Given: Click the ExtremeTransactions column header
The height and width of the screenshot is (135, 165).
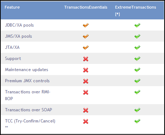Looking at the screenshot, I should coord(136,7).
